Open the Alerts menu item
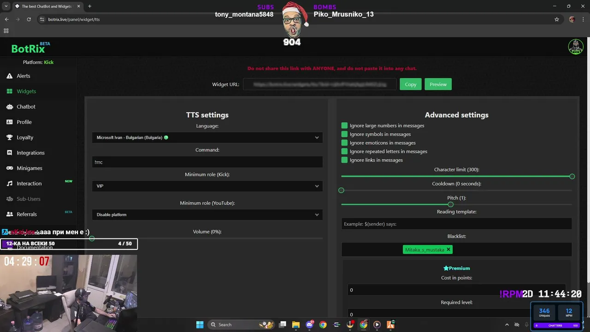This screenshot has width=590, height=332. click(x=24, y=76)
